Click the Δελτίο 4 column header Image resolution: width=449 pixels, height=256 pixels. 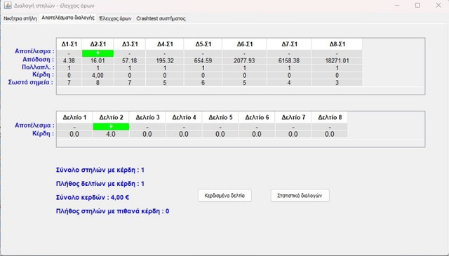[184, 117]
